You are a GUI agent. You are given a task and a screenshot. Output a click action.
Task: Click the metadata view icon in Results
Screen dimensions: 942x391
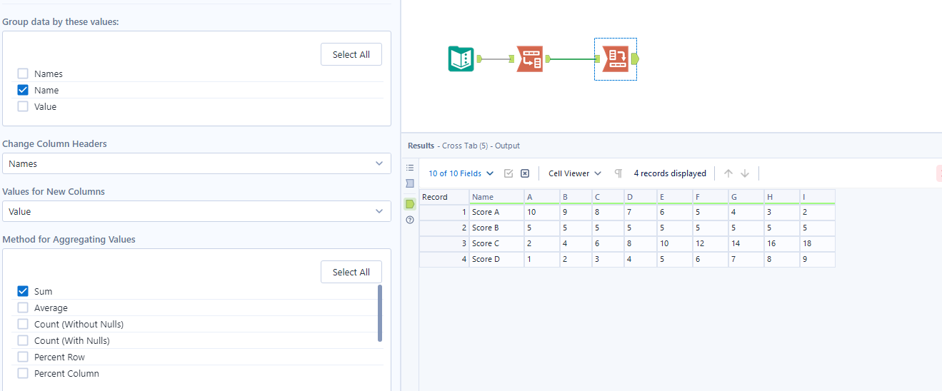410,183
